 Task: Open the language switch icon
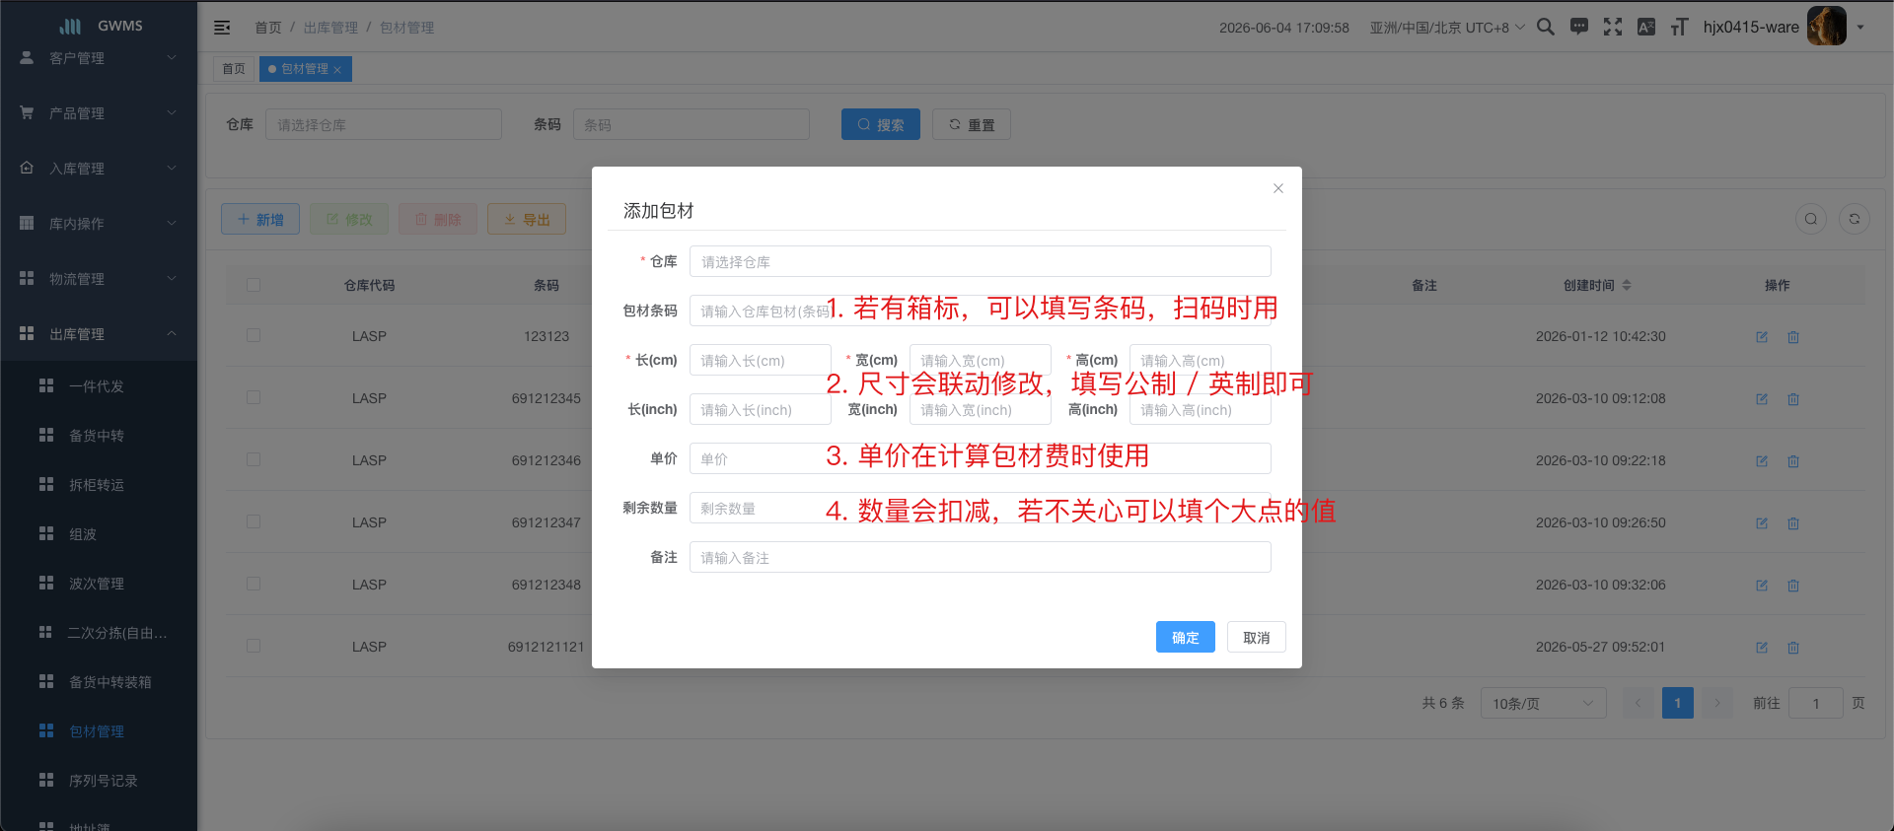click(1646, 27)
